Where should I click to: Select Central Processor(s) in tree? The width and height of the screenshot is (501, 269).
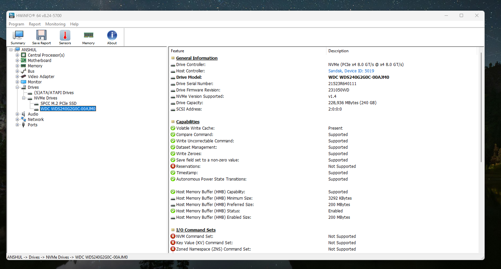coord(46,55)
